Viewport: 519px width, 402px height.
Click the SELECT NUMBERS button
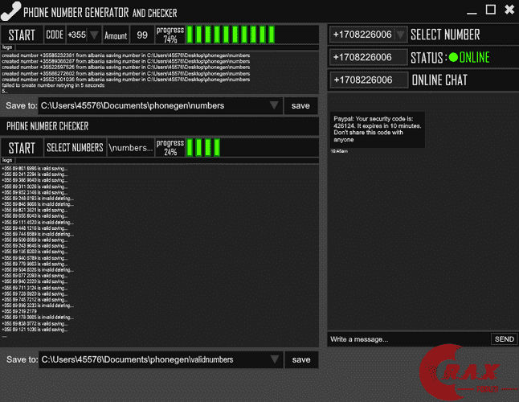75,148
